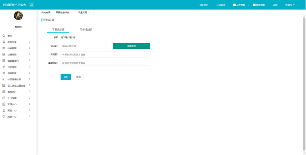Click the app title in header

[x=14, y=5]
